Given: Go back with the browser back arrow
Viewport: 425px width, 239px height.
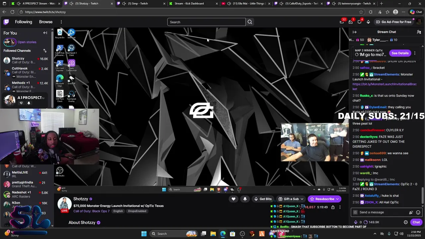Looking at the screenshot, I should click(4, 12).
